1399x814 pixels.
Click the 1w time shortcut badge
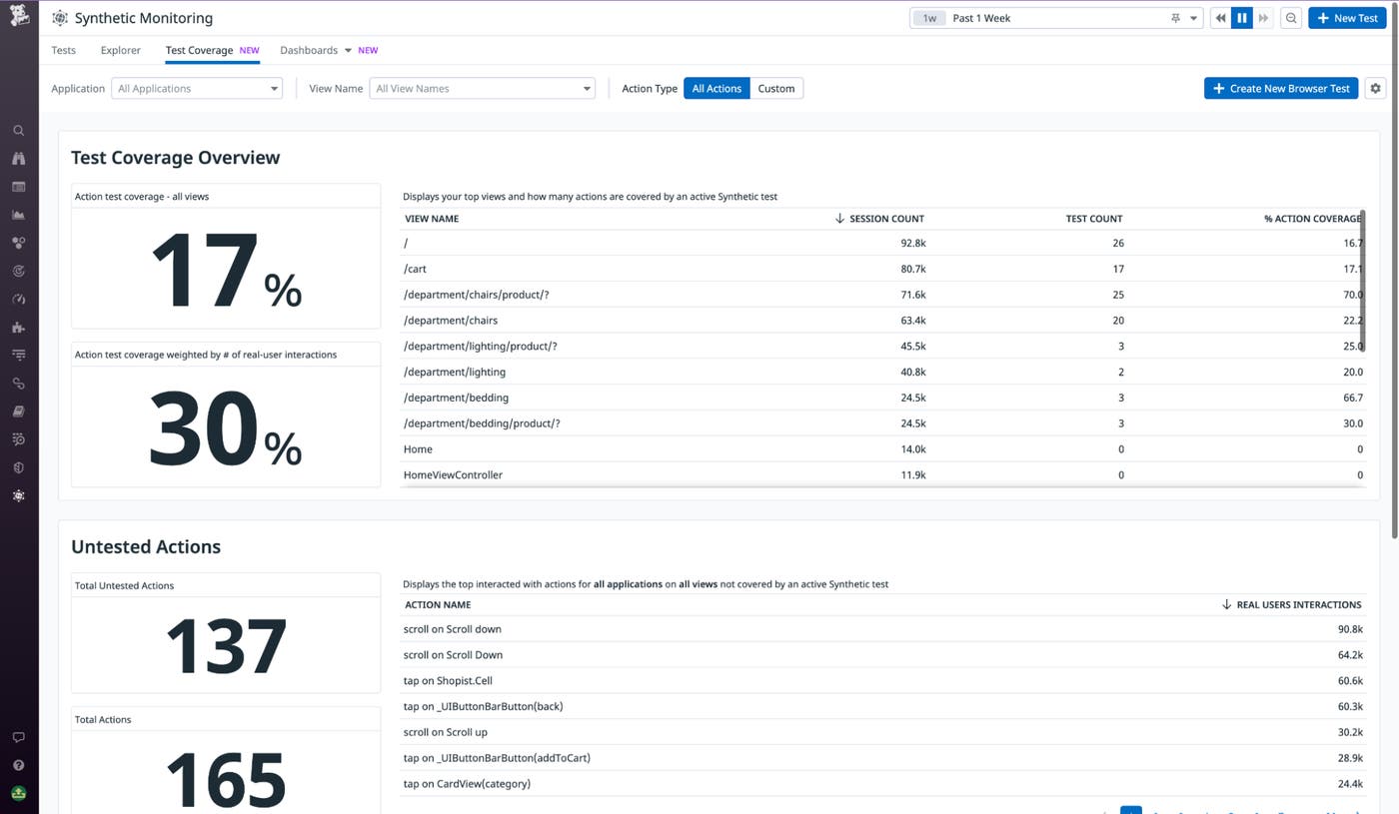tap(929, 18)
